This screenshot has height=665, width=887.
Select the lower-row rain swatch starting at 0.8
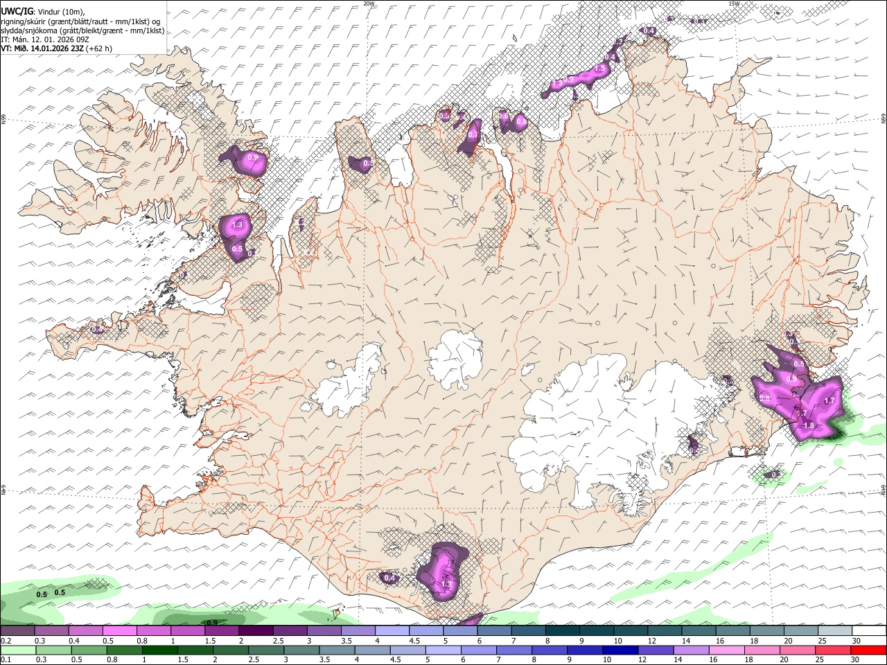[124, 650]
